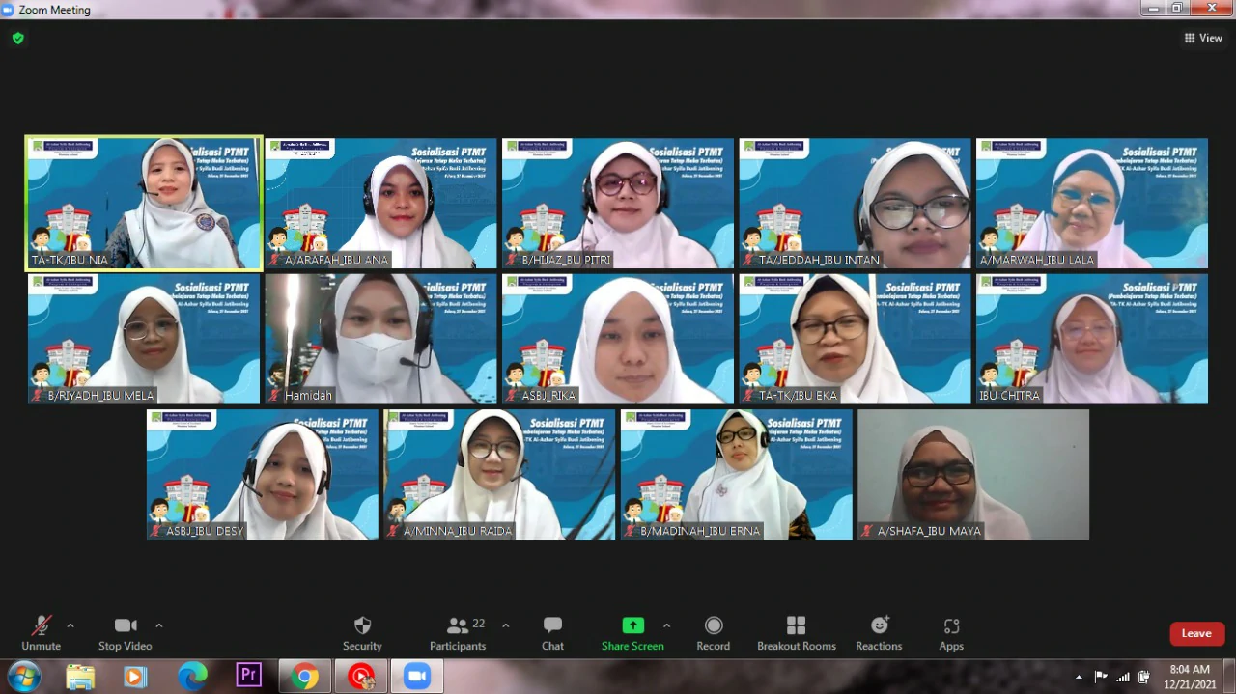Open Google Chrome from the taskbar
The height and width of the screenshot is (694, 1236).
click(x=305, y=677)
